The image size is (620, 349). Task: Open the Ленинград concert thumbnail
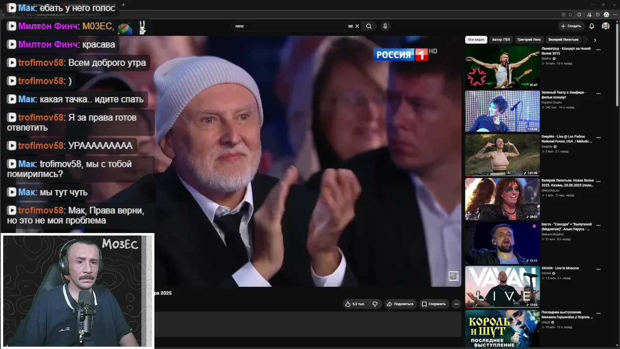pos(502,67)
